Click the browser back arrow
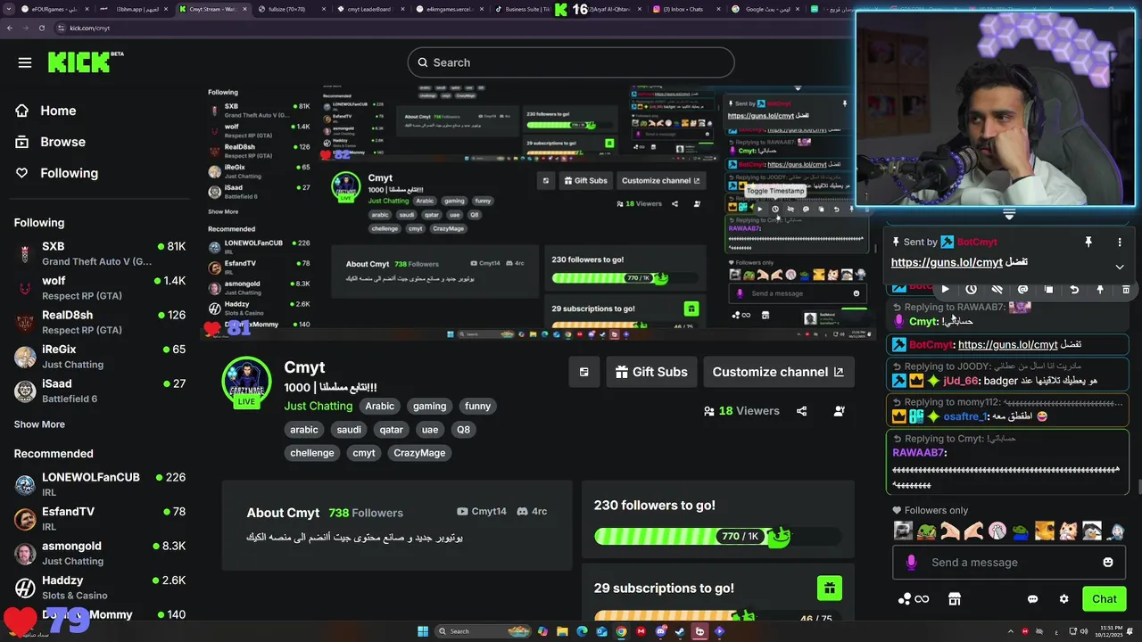The width and height of the screenshot is (1142, 642). coord(10,28)
